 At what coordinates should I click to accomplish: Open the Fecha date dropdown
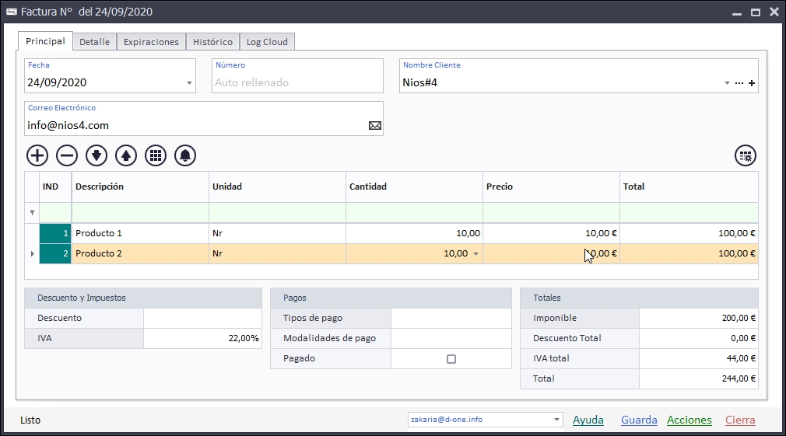(189, 83)
